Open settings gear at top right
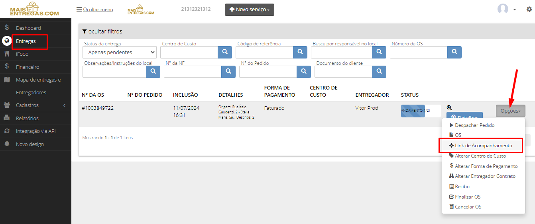The image size is (535, 224). click(529, 9)
